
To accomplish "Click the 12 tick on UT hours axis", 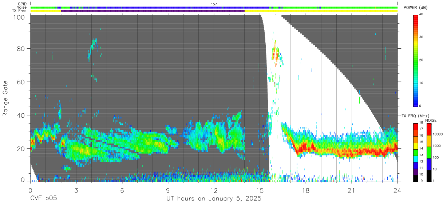I will (x=214, y=190).
